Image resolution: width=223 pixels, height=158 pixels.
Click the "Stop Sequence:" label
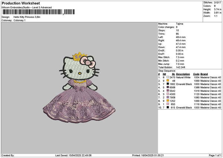[x=167, y=71]
